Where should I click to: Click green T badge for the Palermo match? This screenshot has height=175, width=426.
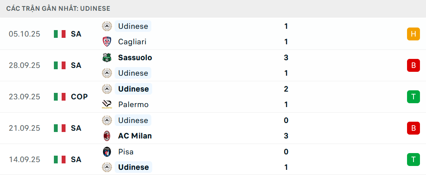coord(413,97)
